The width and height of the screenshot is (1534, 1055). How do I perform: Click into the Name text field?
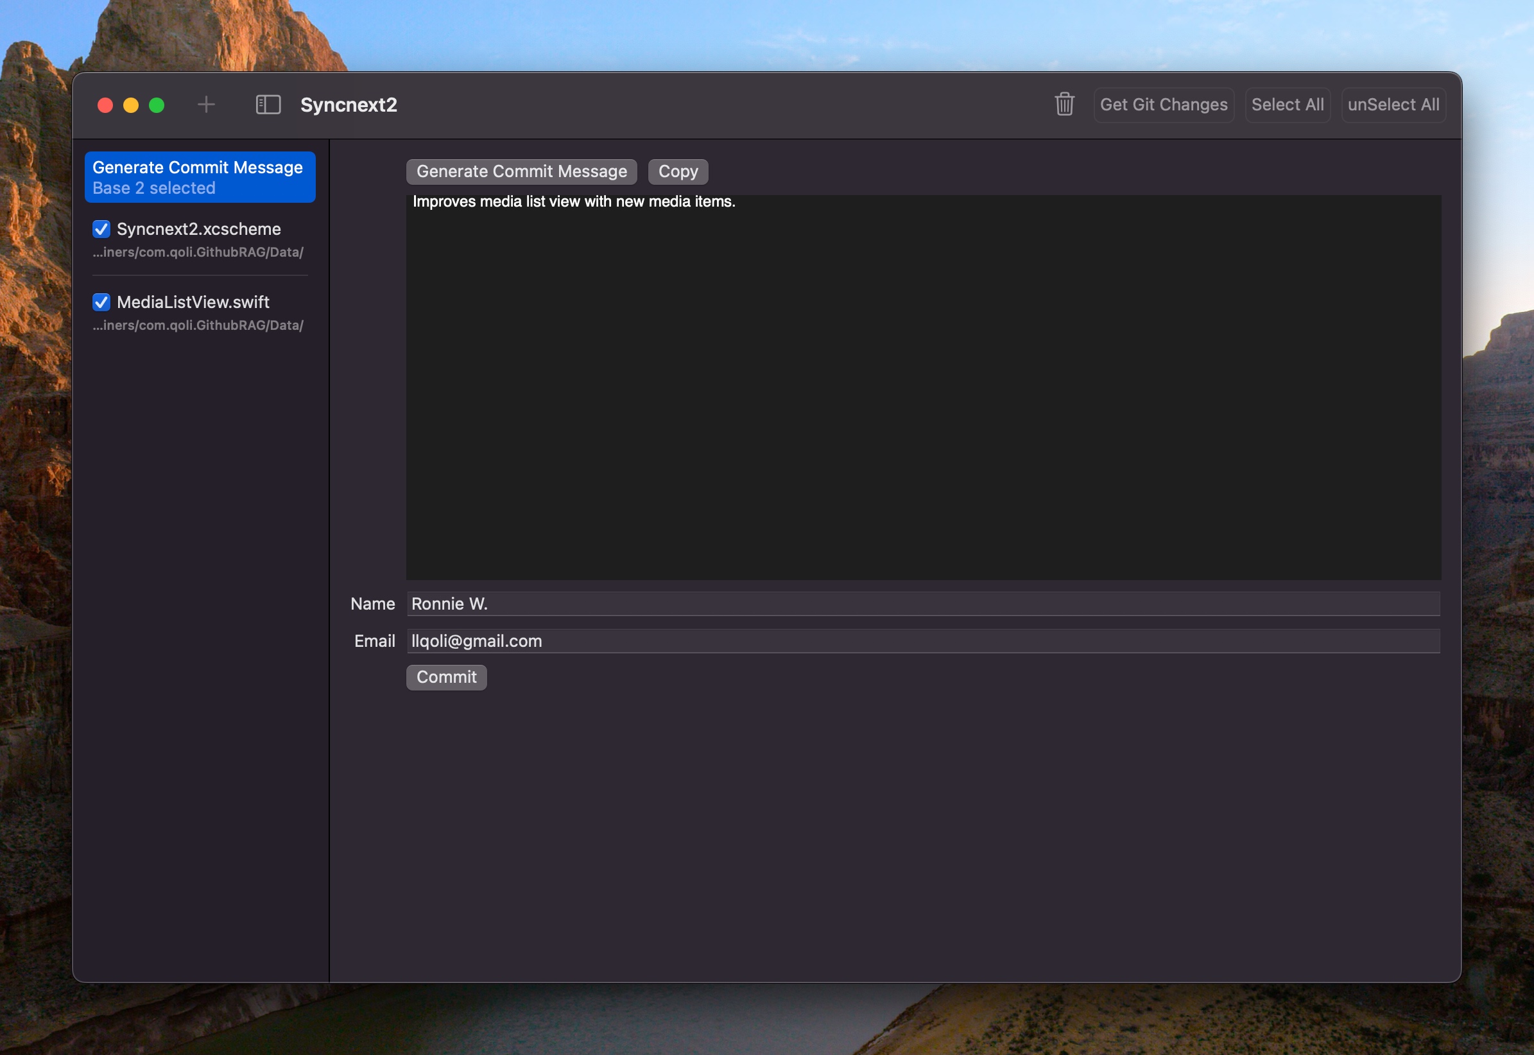922,603
